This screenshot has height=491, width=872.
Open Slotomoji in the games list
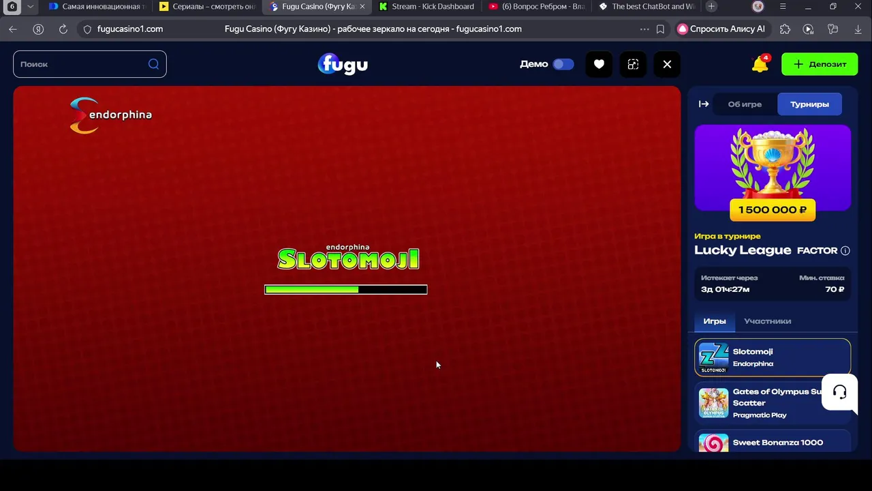[x=773, y=357]
